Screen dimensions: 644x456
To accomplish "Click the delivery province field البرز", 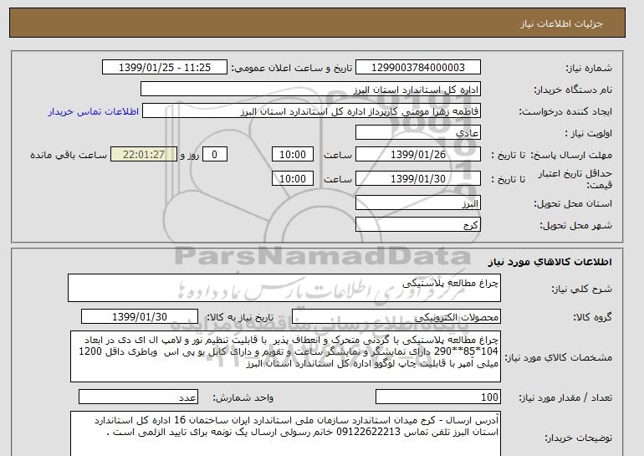I will [x=417, y=203].
